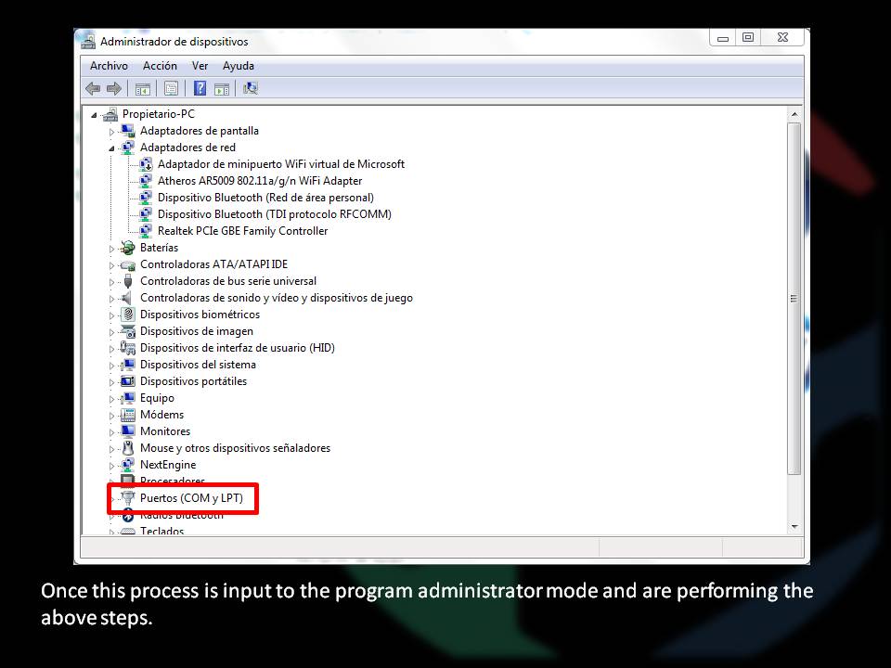The image size is (891, 668).
Task: Click the icon beside Realtek PCIe GBE Controller
Action: 146,231
